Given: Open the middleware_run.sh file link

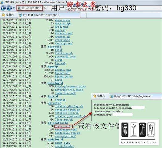Looking at the screenshot, I should pyautogui.click(x=67, y=133).
